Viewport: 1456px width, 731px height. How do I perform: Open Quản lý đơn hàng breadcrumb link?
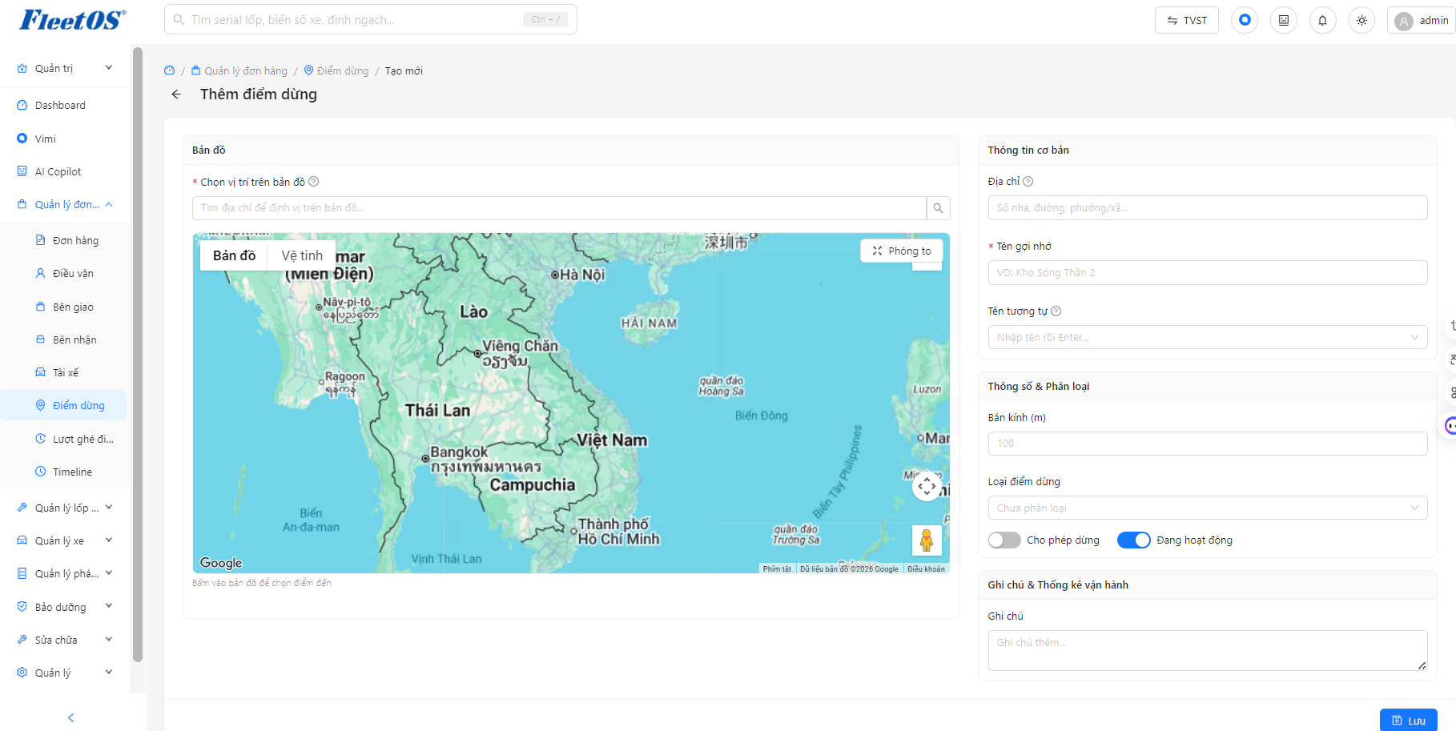pyautogui.click(x=239, y=70)
